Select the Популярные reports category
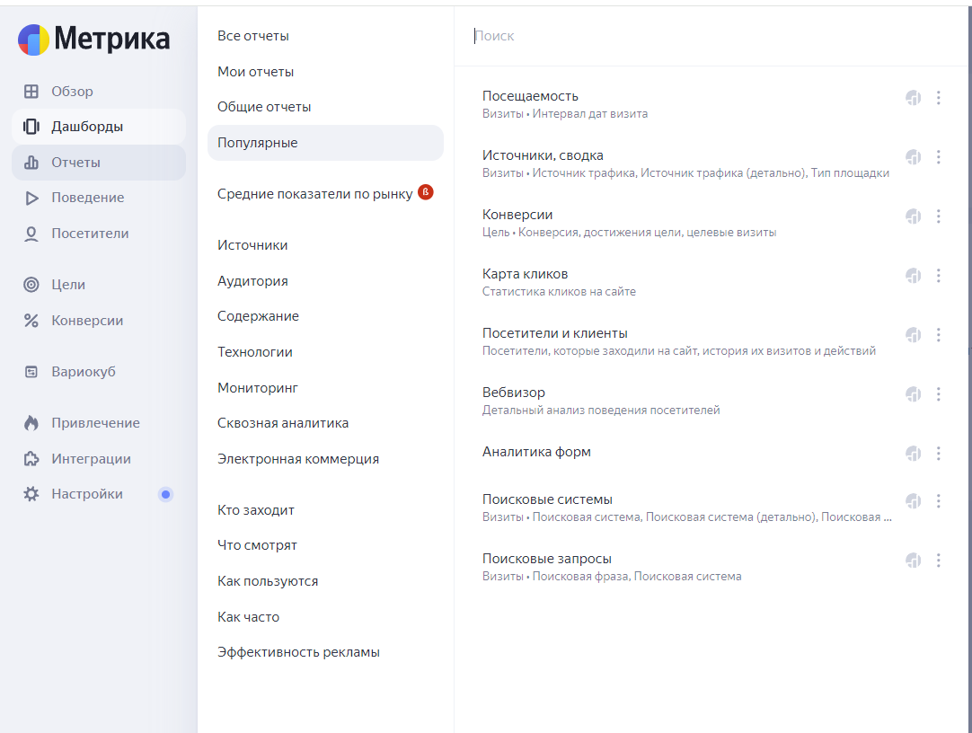The image size is (972, 733). (258, 143)
